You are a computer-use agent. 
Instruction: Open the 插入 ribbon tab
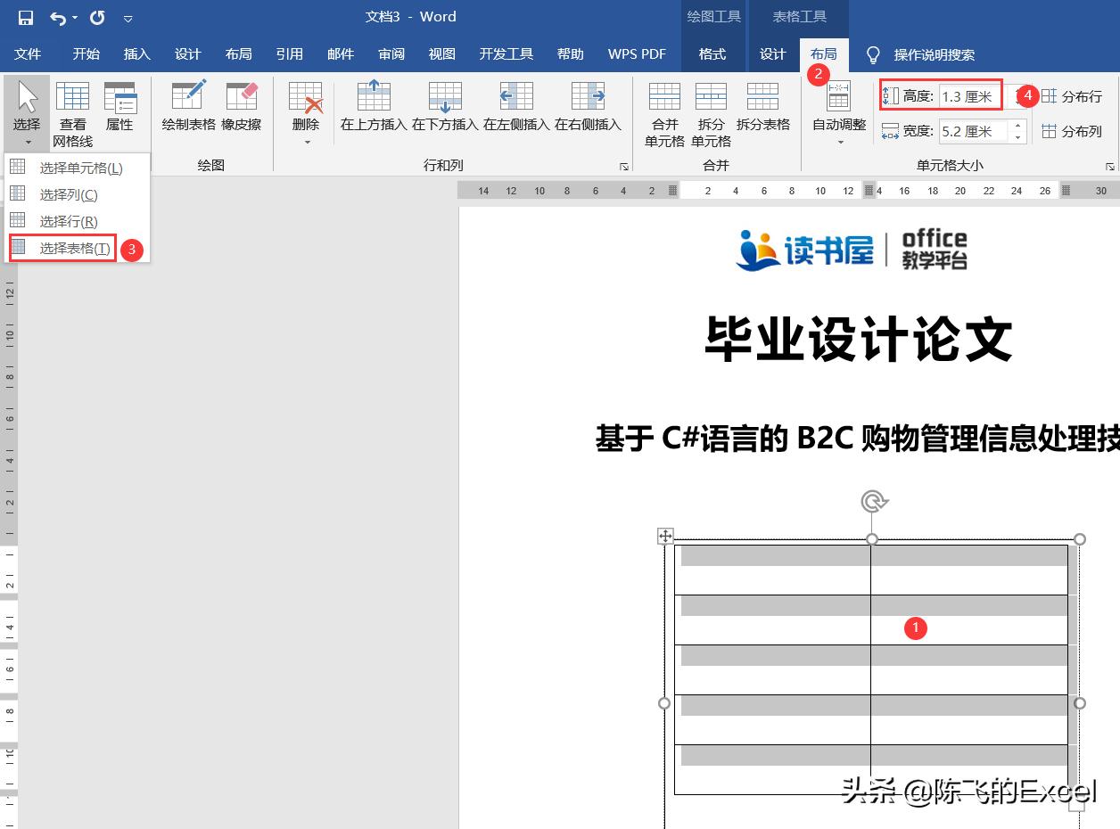[x=136, y=53]
